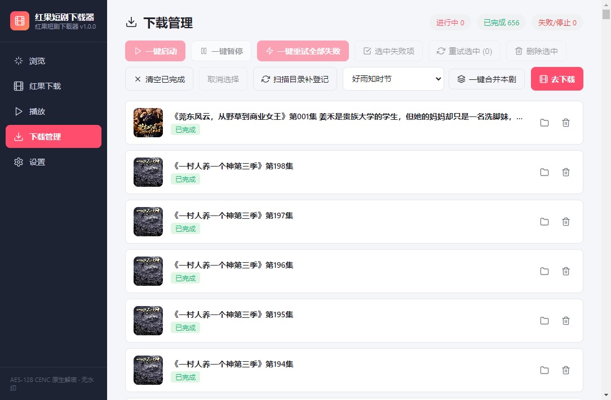Screen dimensions: 611x400
Task: Click thumbnail of 第197集 item
Action: 148,222
